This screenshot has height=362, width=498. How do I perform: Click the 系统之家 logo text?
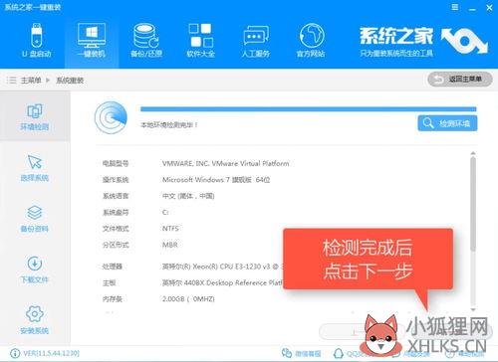pos(396,36)
